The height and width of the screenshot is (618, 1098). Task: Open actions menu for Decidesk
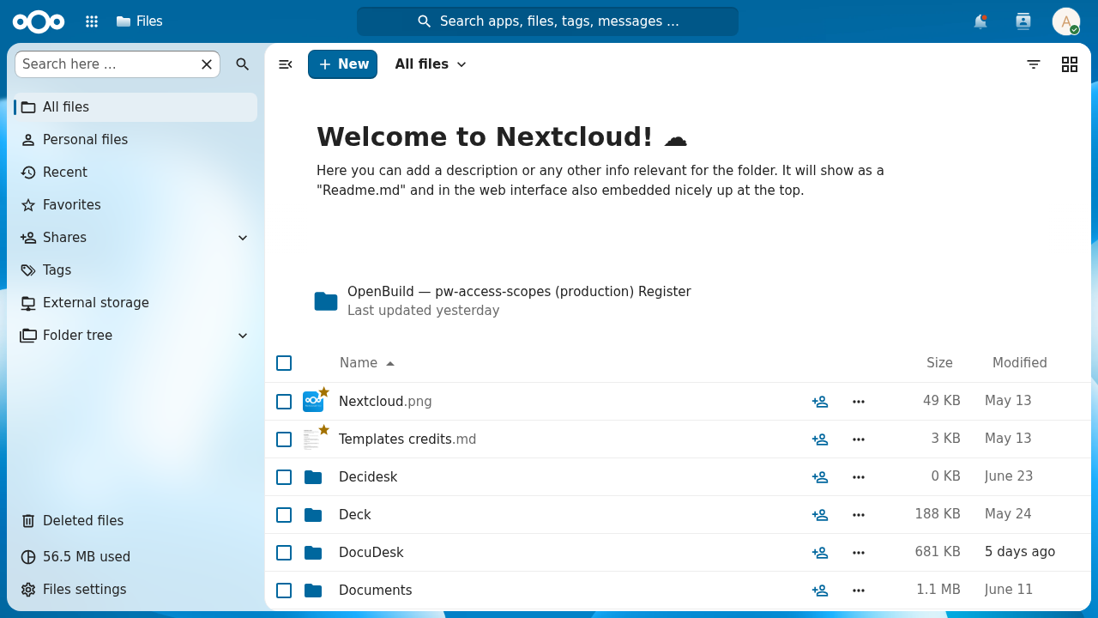pyautogui.click(x=859, y=477)
